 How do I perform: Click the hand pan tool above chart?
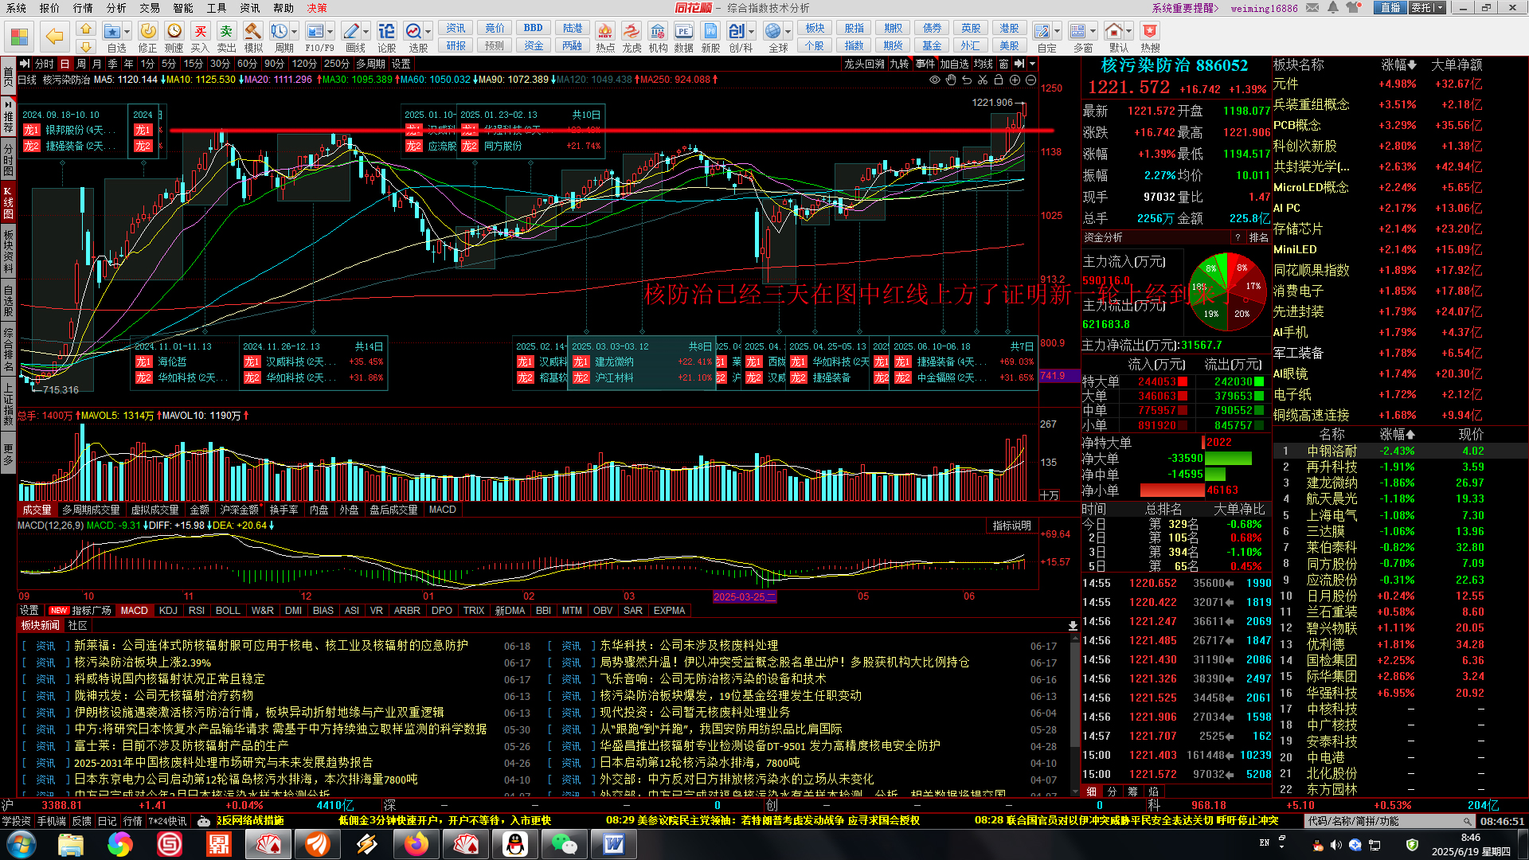click(x=951, y=80)
